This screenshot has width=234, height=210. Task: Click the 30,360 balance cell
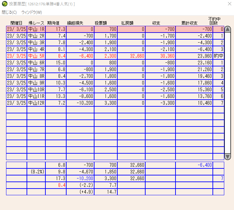[160, 56]
